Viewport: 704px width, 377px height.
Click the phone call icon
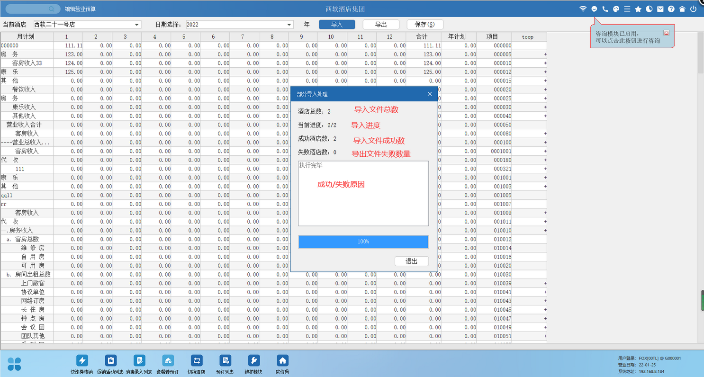tap(605, 9)
